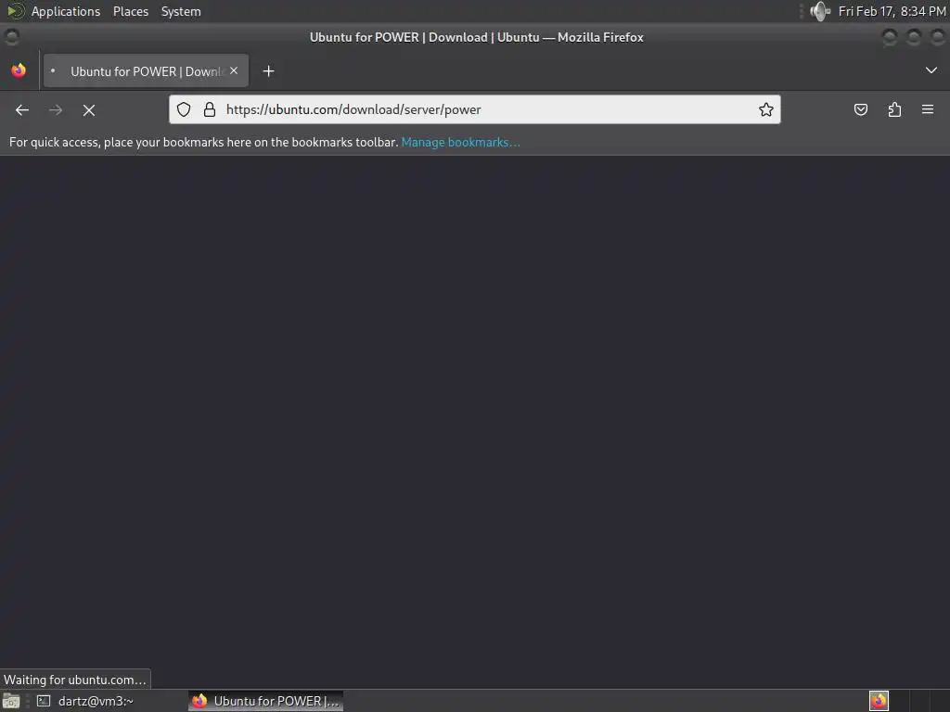The image size is (950, 712).
Task: Open the extensions puzzle icon
Action: (894, 109)
